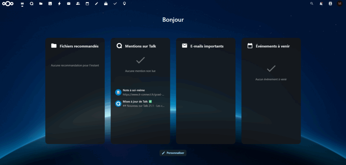Image resolution: width=346 pixels, height=165 pixels.
Task: Open the Activity lightning bolt icon
Action: pos(59,4)
